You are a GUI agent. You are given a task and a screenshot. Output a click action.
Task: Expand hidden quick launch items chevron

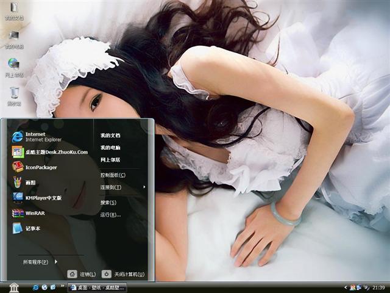point(62,286)
